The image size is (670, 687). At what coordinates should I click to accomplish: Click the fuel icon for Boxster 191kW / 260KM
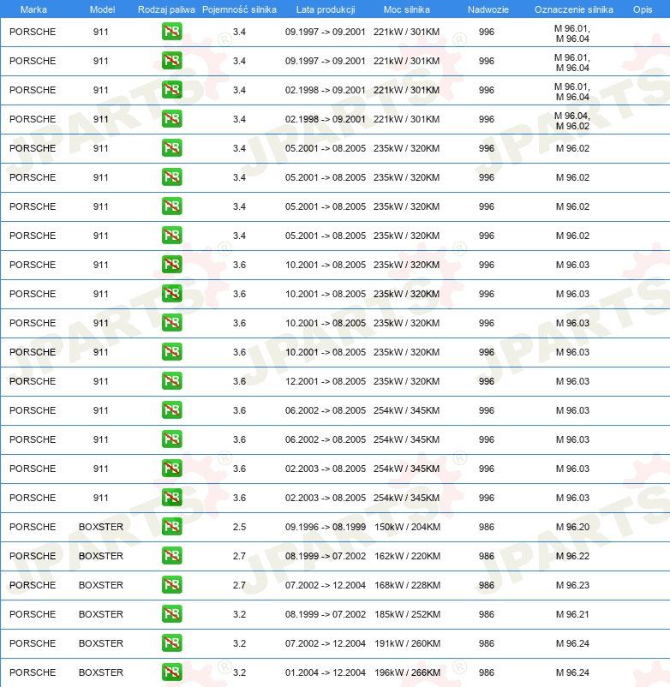(x=171, y=642)
